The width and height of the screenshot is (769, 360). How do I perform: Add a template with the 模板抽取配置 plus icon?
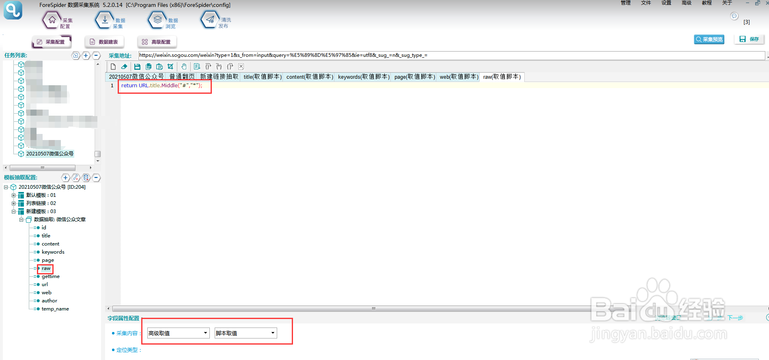[65, 178]
